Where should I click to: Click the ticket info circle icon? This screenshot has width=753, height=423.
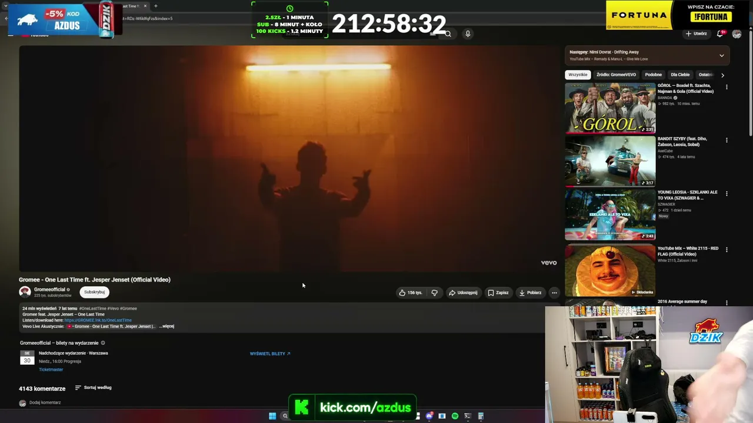(103, 343)
